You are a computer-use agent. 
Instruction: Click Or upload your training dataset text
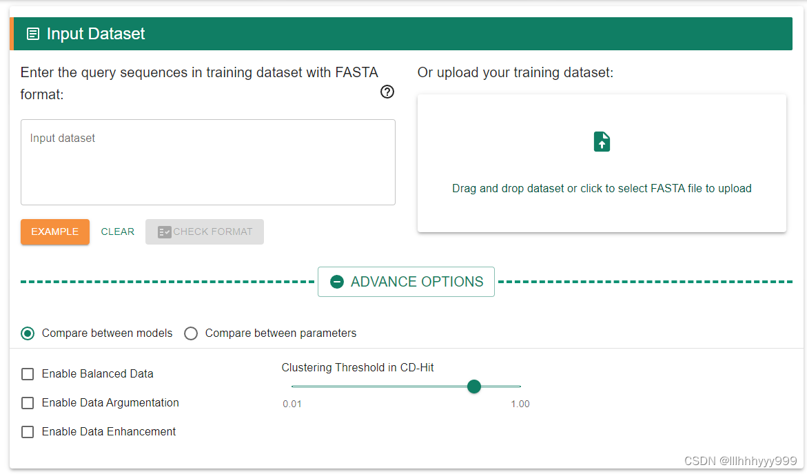point(515,72)
